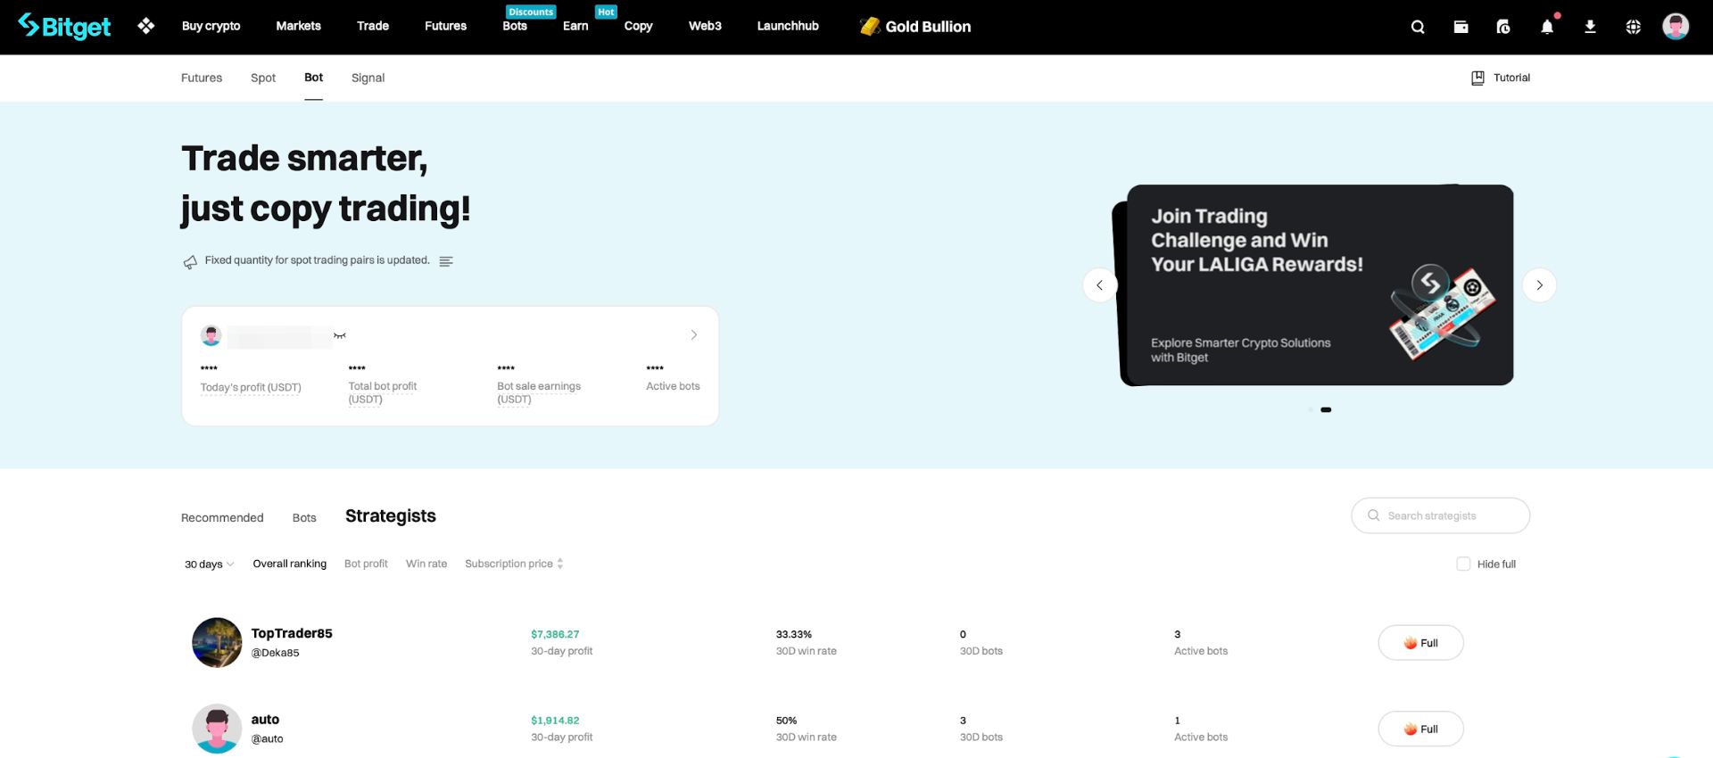Open TopTrader85 strategist profile name
The width and height of the screenshot is (1713, 758).
point(292,633)
